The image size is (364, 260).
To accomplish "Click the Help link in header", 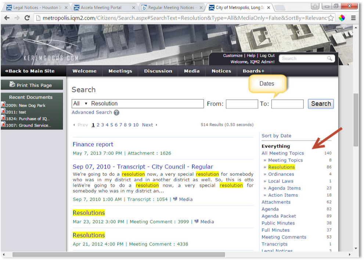I will coord(251,55).
